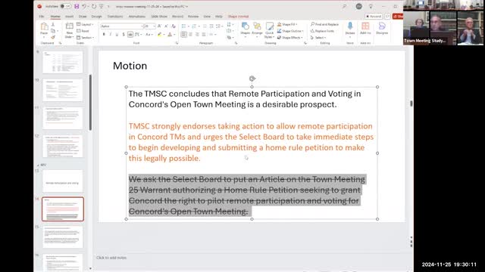Switch to the Insert ribbon tab
Image resolution: width=485 pixels, height=272 pixels.
point(69,17)
